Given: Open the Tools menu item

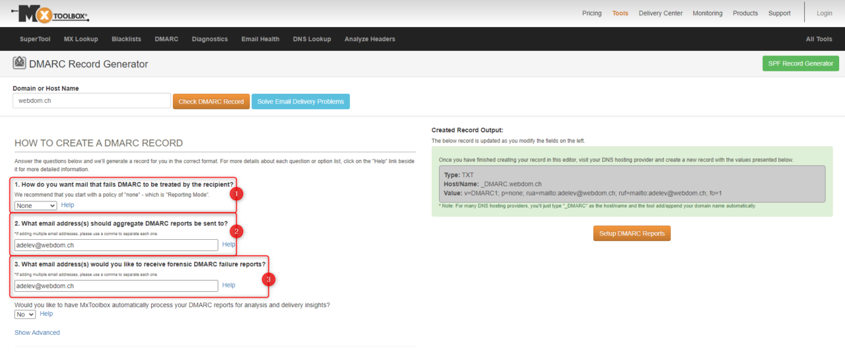Looking at the screenshot, I should (620, 13).
